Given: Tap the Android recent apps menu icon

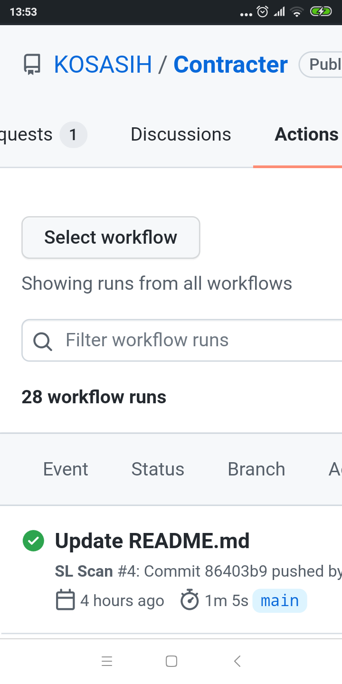Looking at the screenshot, I should pyautogui.click(x=107, y=661).
